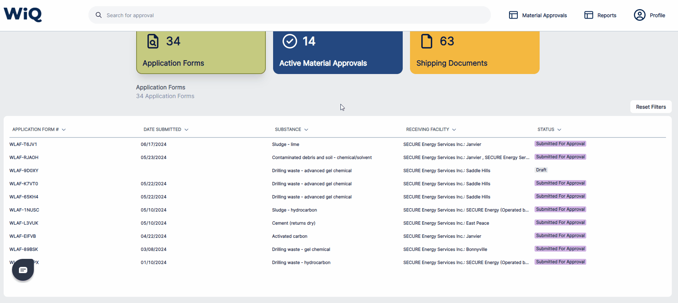Image resolution: width=678 pixels, height=303 pixels.
Task: Click the Cement (returns dry) cell
Action: point(294,223)
